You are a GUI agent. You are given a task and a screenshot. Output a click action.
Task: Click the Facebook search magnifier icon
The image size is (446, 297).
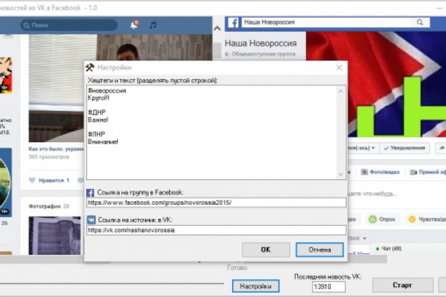tap(420, 22)
